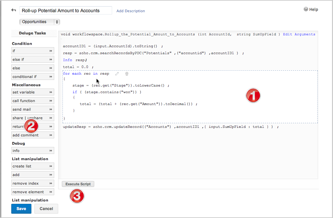The image size is (333, 218).
Task: Click the arrow icon on 'create list' task
Action: coord(51,166)
